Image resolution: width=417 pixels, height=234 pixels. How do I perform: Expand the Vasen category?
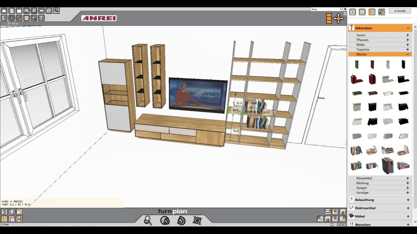pos(408,35)
